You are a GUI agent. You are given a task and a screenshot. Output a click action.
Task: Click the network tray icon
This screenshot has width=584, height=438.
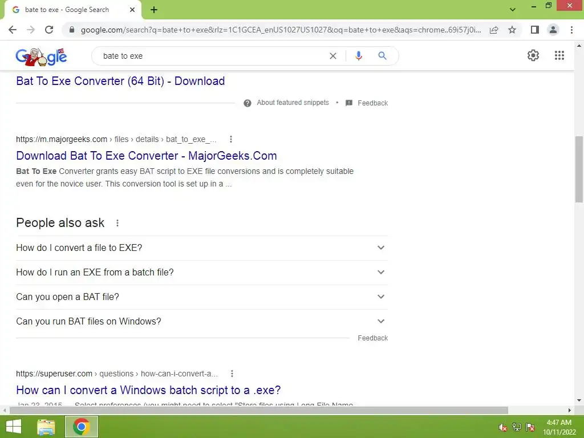517,427
